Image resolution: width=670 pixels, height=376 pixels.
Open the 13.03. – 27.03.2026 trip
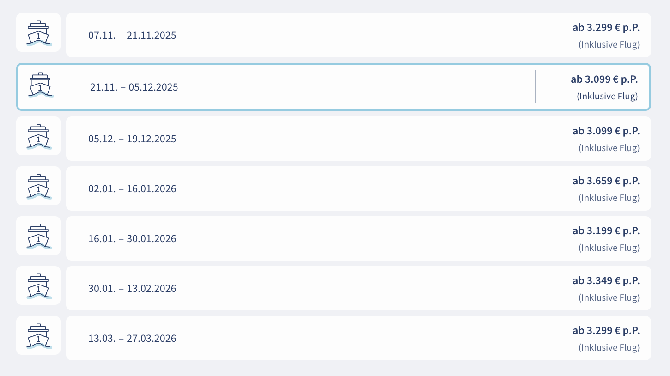coord(132,339)
